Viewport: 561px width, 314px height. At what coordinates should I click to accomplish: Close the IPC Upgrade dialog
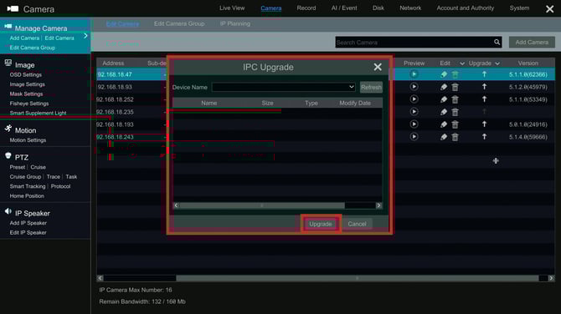pos(378,67)
